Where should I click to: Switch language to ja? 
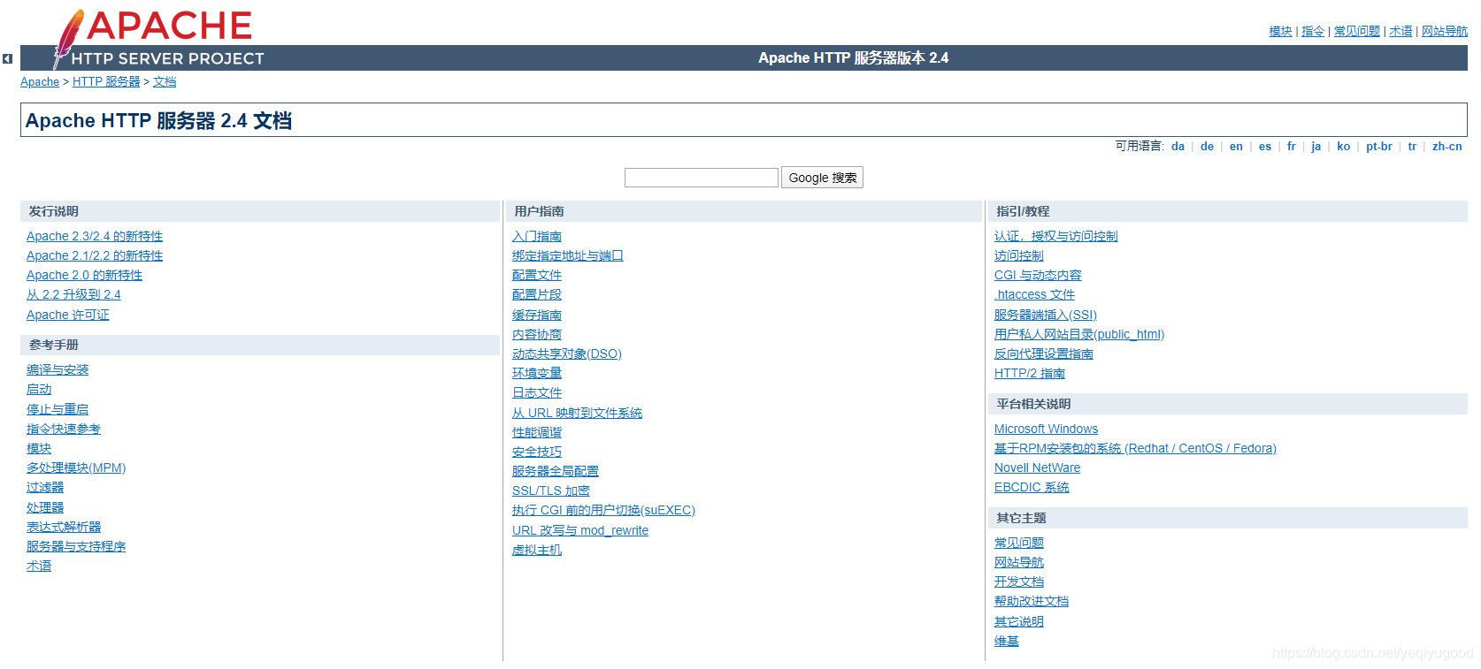[1316, 147]
